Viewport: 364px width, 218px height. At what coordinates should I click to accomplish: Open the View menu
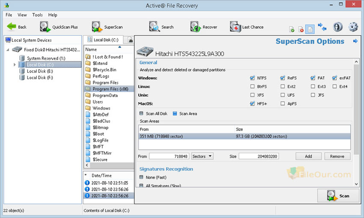point(22,15)
